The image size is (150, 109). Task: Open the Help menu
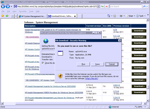click(x=38, y=11)
